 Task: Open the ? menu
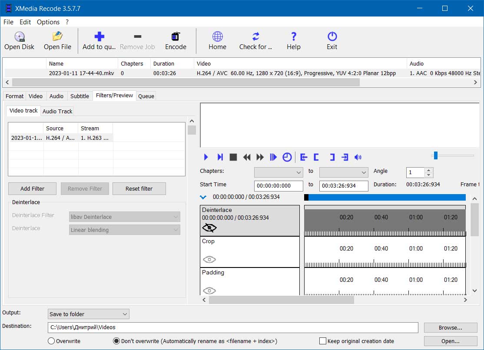67,22
